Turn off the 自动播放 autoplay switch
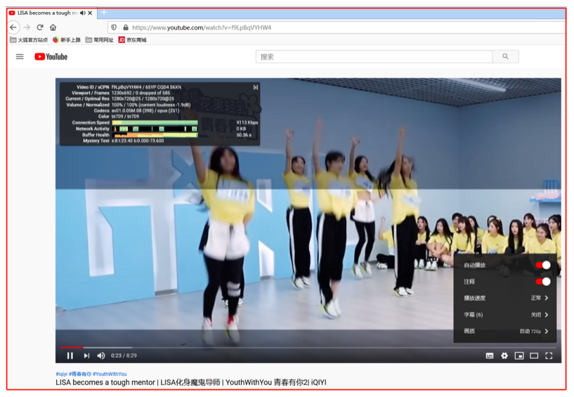The width and height of the screenshot is (574, 397). coord(543,265)
